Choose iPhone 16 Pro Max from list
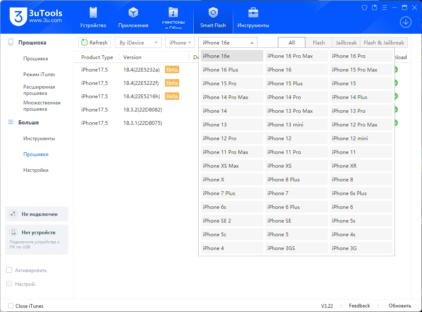 (x=296, y=56)
